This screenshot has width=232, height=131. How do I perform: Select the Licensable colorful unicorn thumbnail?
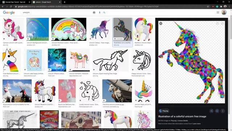click(123, 29)
